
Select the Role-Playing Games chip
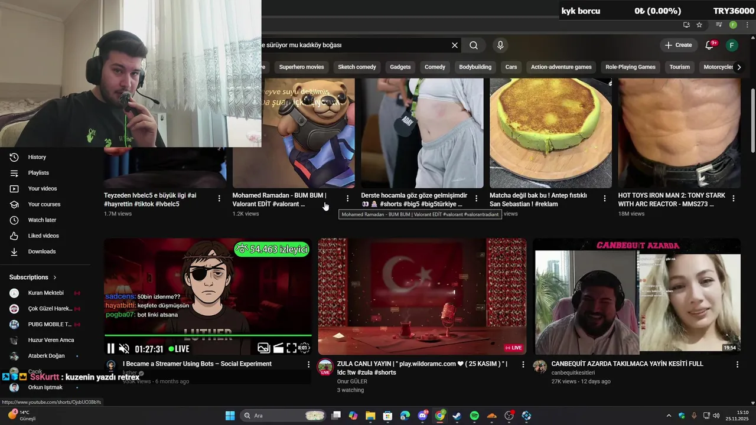630,67
